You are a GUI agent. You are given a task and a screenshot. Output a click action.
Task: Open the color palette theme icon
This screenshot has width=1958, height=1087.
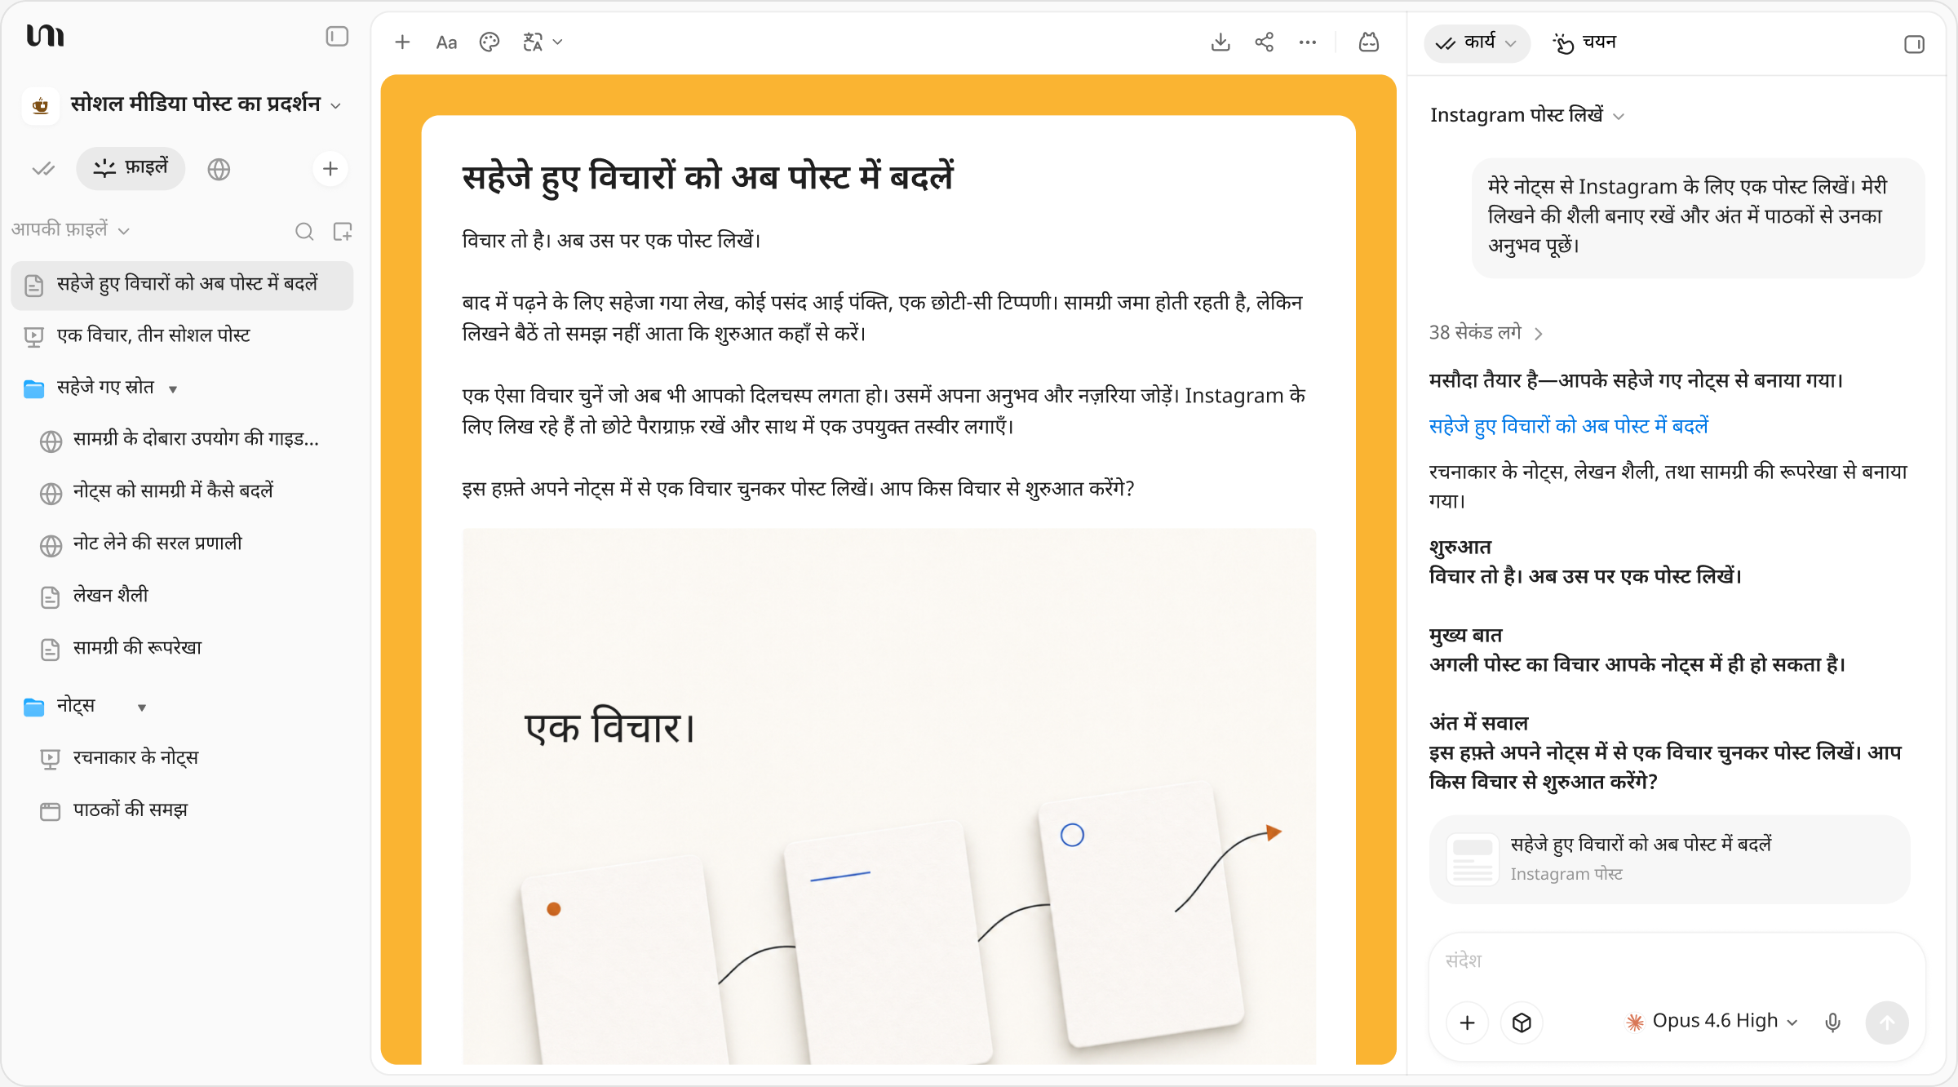(489, 42)
